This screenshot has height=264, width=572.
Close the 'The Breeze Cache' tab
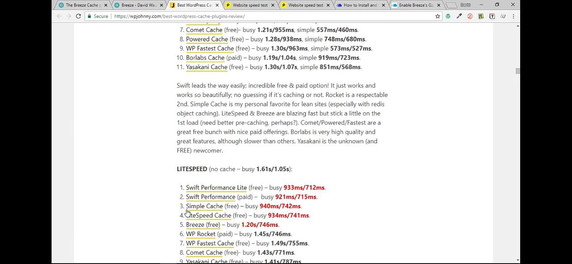click(106, 5)
